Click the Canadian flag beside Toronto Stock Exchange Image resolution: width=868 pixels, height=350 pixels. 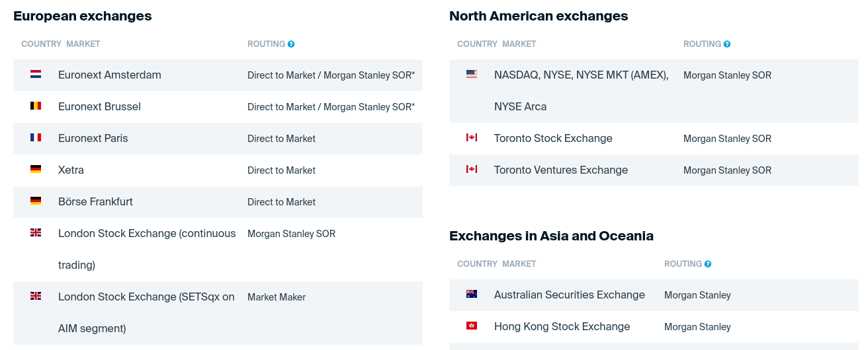pos(472,137)
